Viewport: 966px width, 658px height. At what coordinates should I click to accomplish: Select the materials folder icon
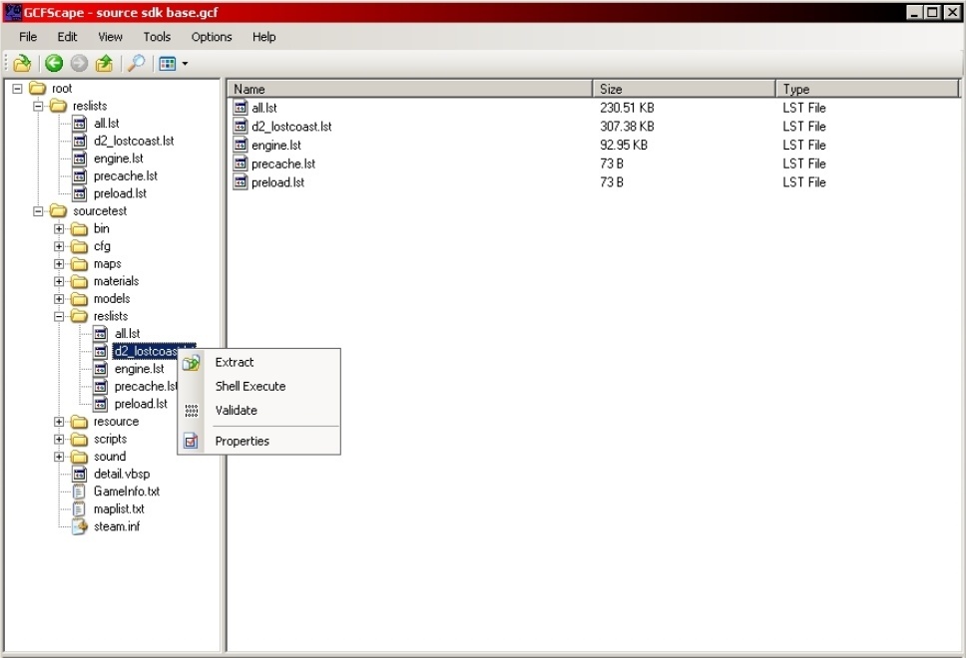(x=80, y=281)
